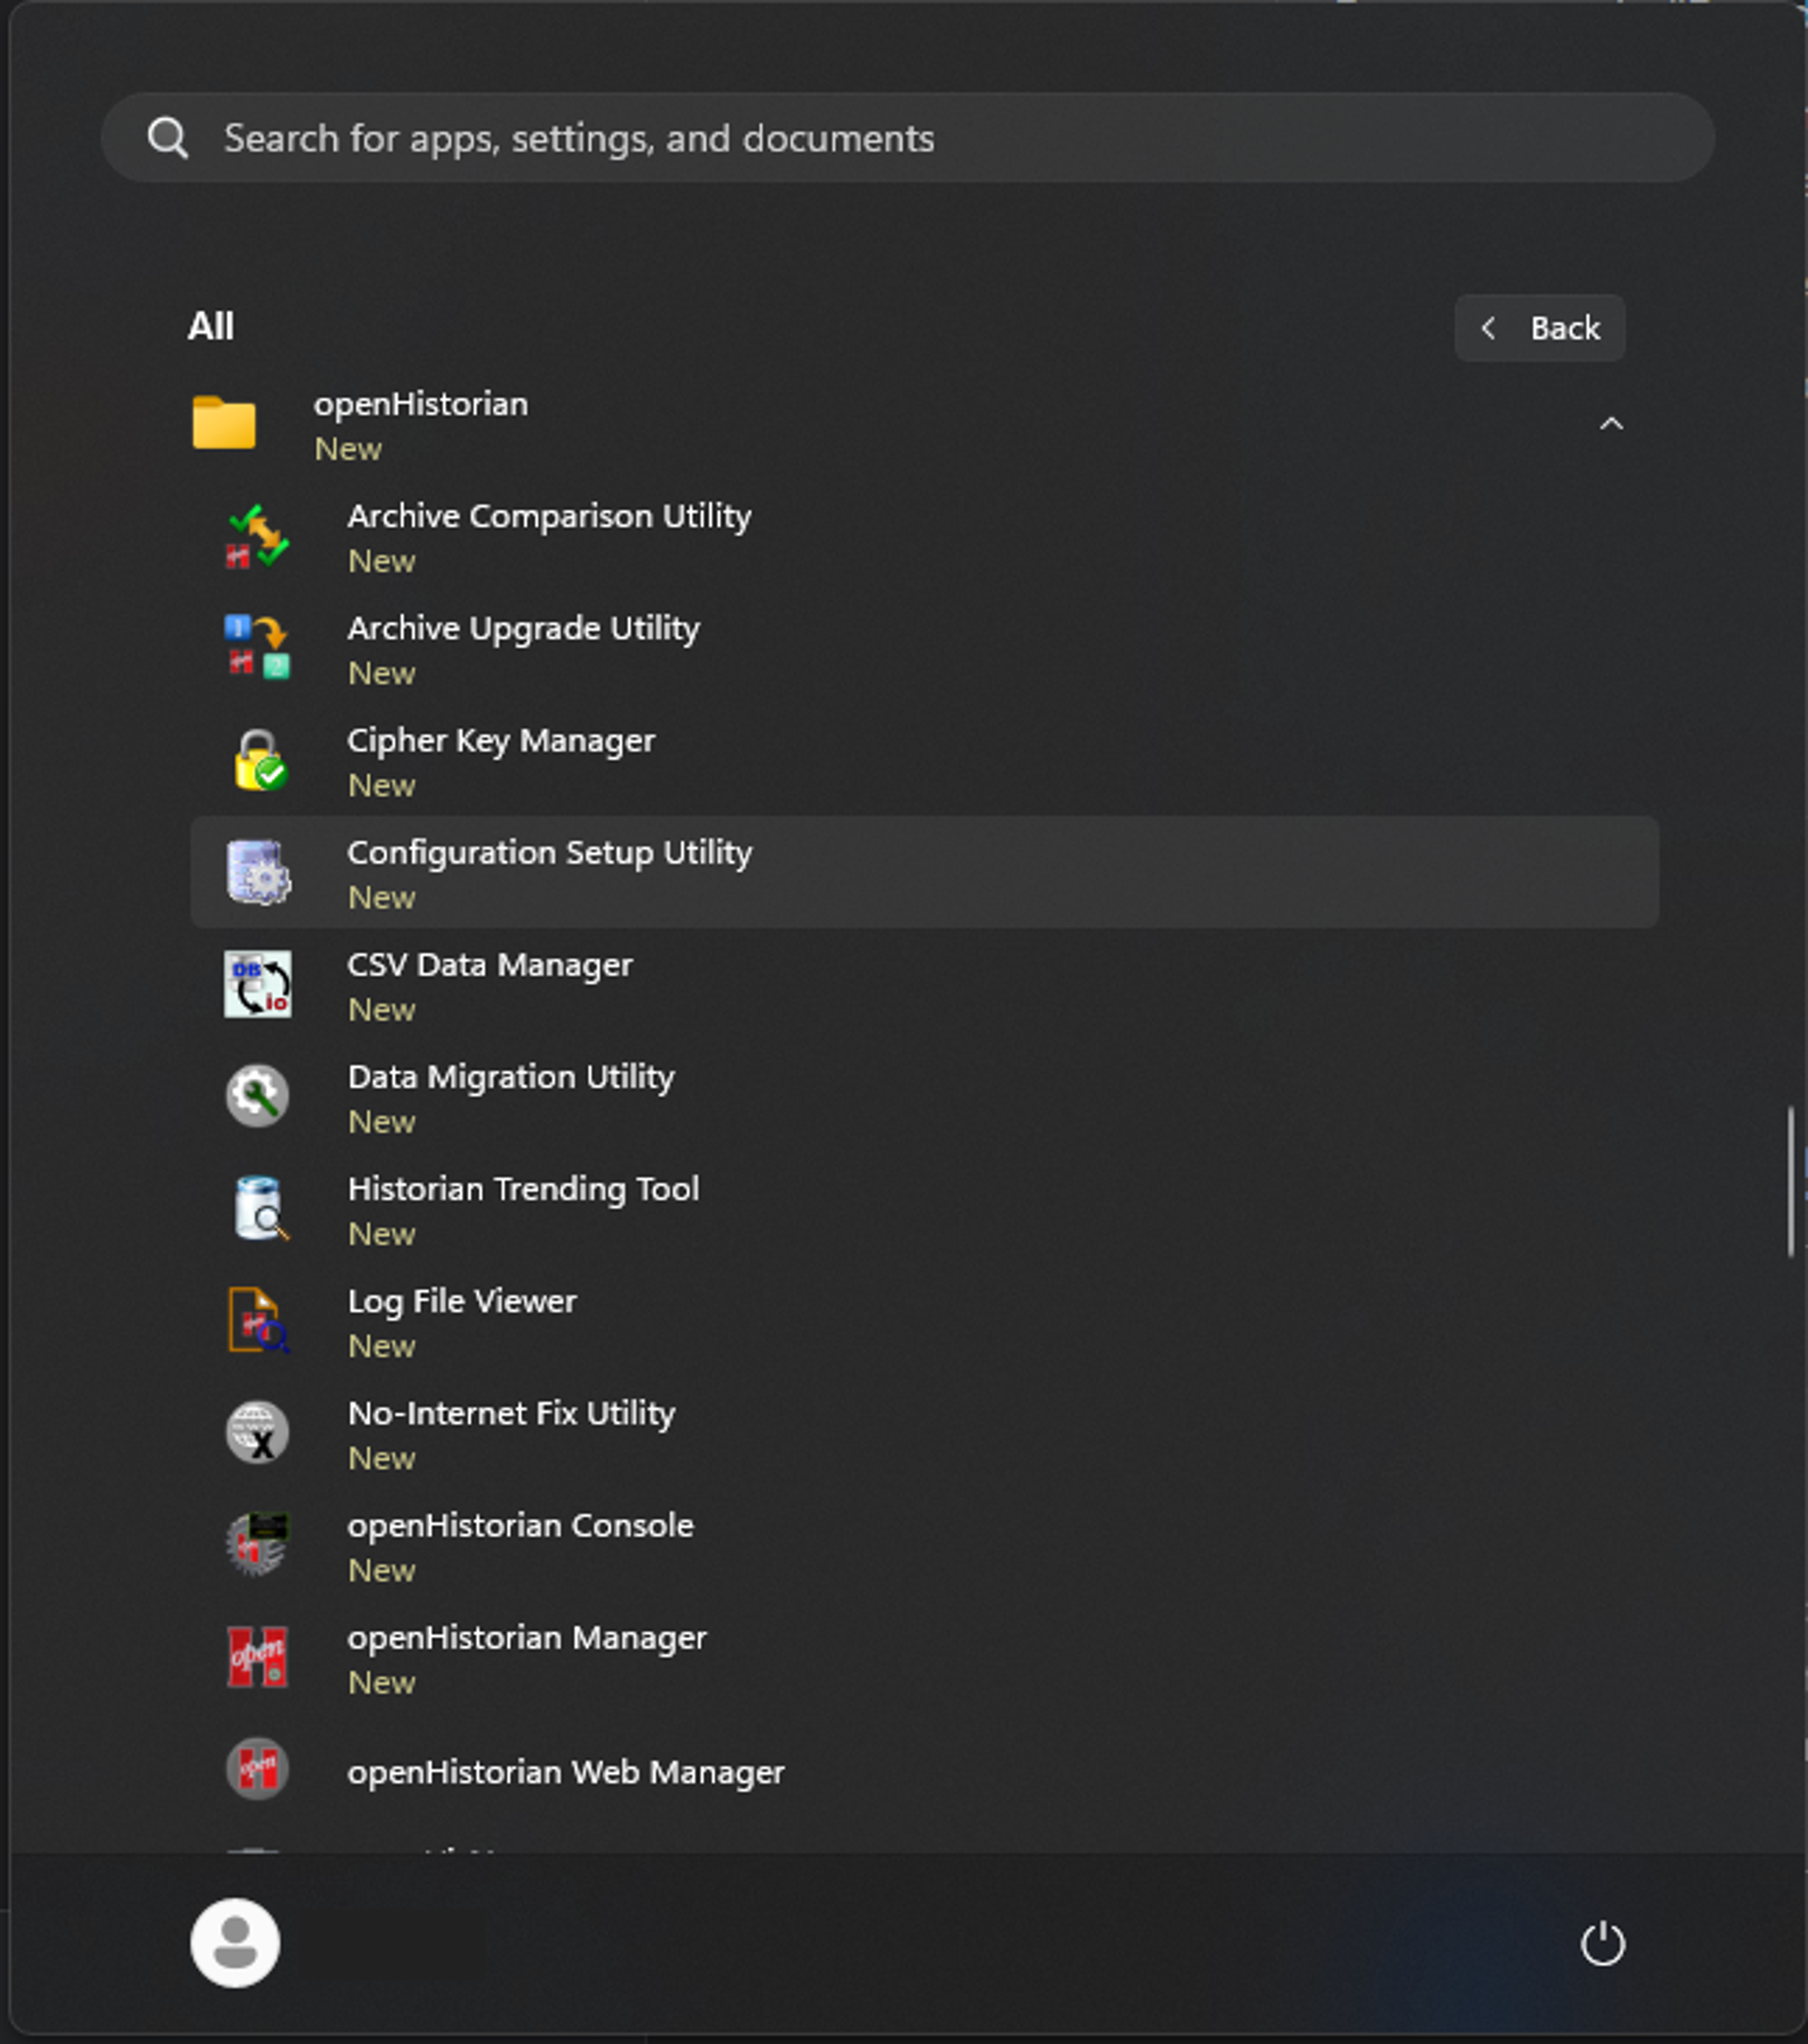Viewport: 1808px width, 2044px height.
Task: Launch openHistorian Manager red H icon
Action: tap(258, 1657)
